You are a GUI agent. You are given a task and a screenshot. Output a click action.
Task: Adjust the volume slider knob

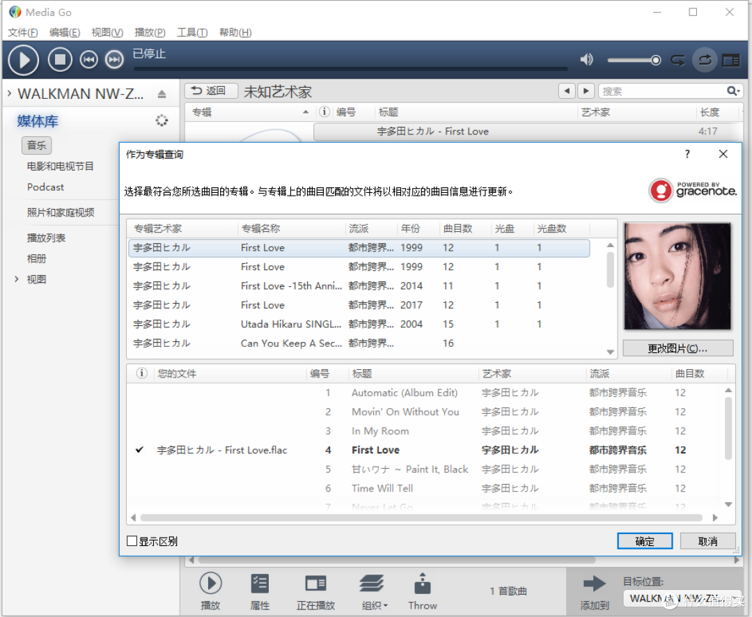[x=656, y=61]
